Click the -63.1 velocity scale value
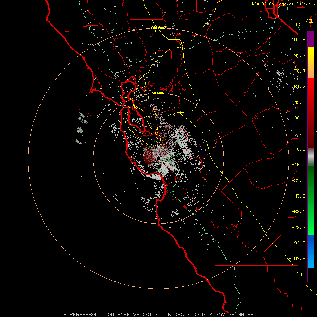This screenshot has width=317, height=317. click(x=298, y=212)
